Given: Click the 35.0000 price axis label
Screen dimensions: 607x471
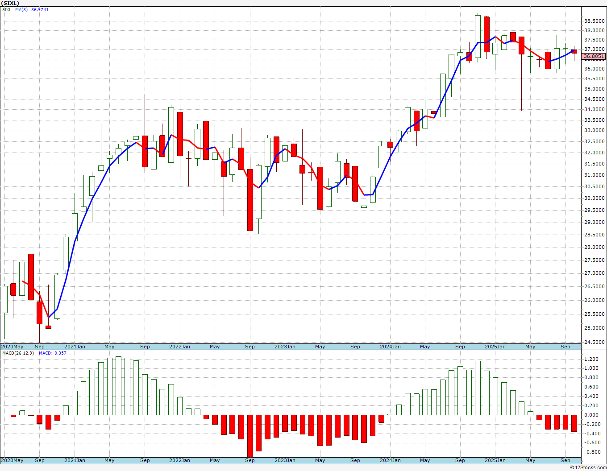Looking at the screenshot, I should click(x=594, y=89).
